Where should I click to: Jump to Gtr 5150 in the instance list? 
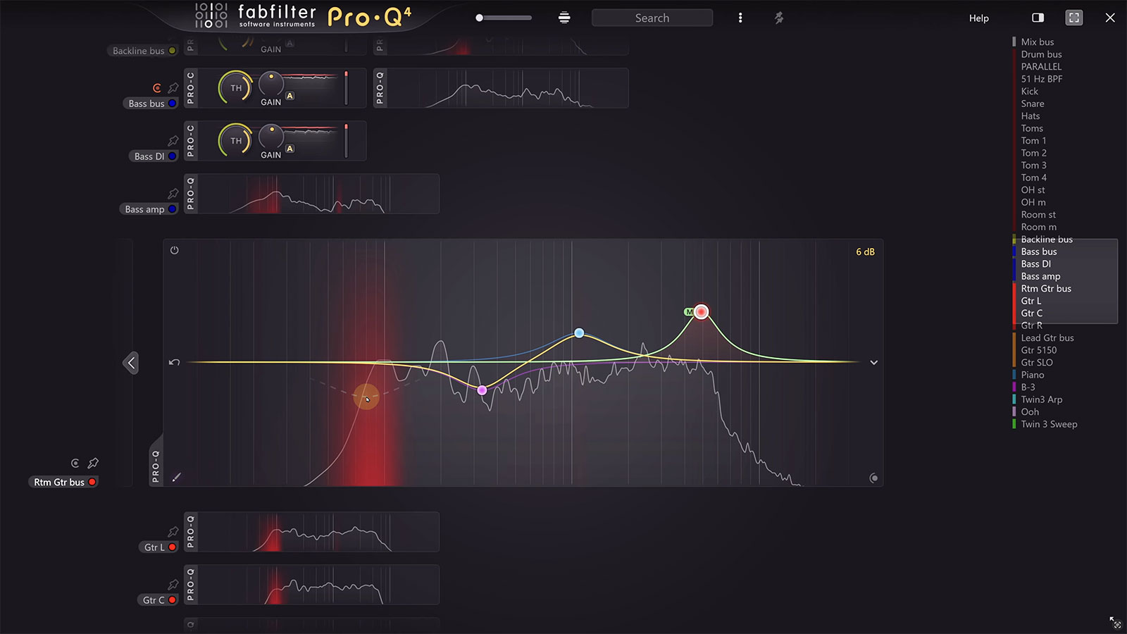1039,350
